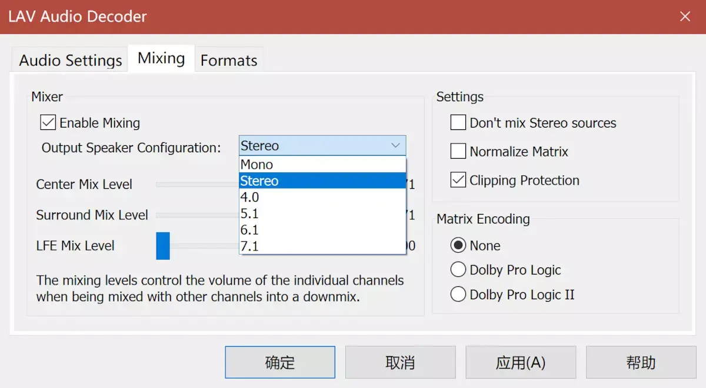Select the 4.0 speaker option

click(250, 197)
